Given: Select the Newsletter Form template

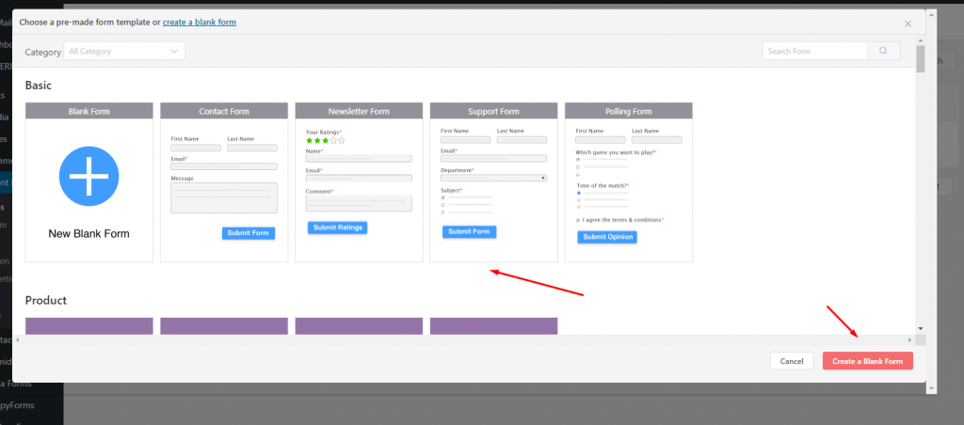Looking at the screenshot, I should (359, 182).
